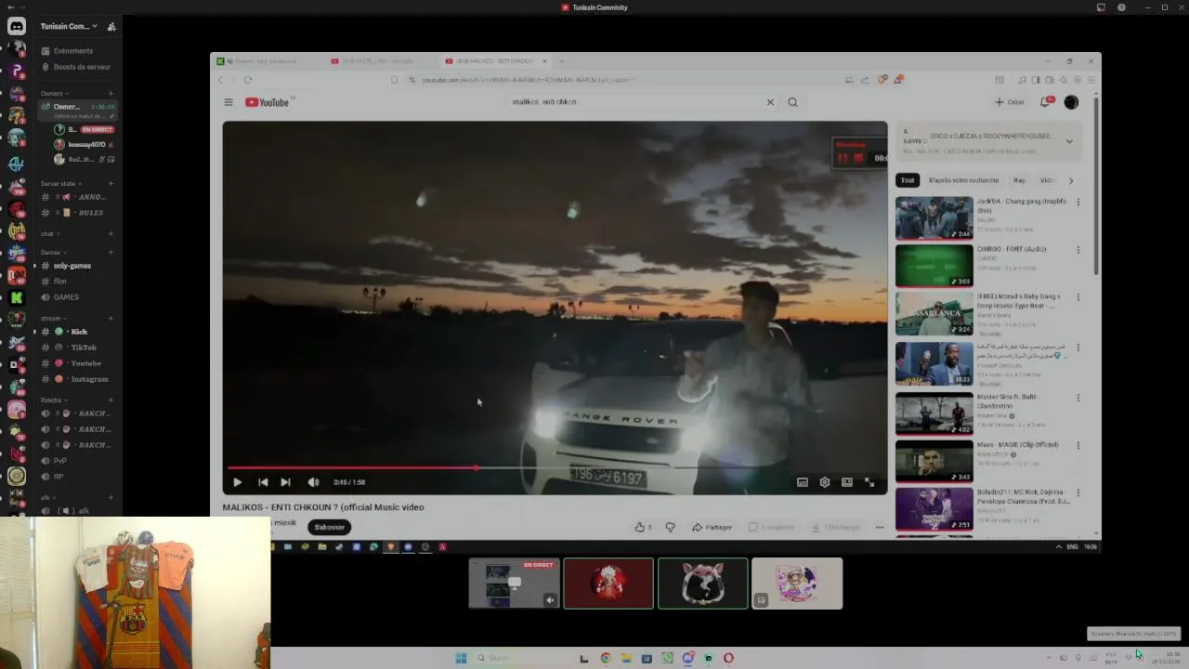Show more filter chips with arrow
The image size is (1189, 669).
tap(1070, 180)
